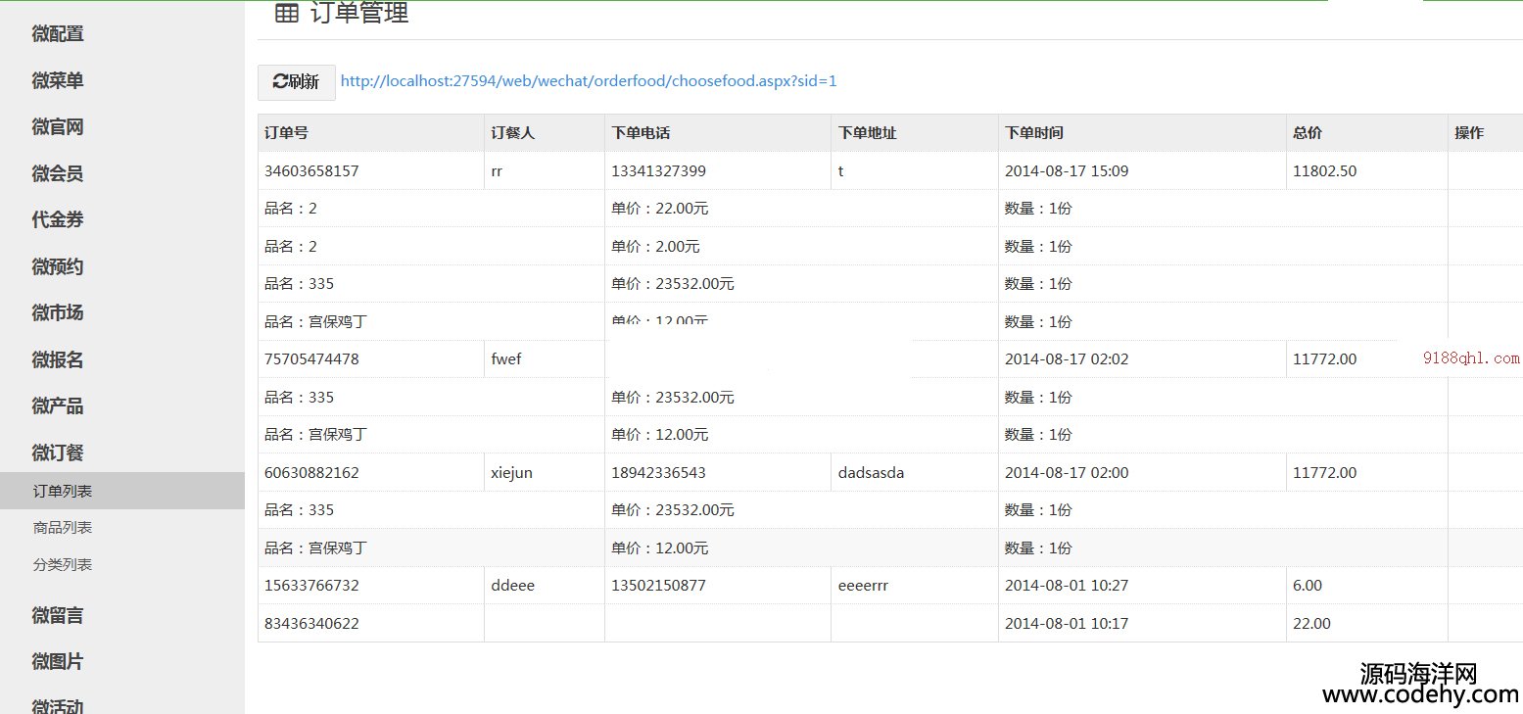1523x714 pixels.
Task: Open 分类列表 submenu item
Action: [x=63, y=565]
